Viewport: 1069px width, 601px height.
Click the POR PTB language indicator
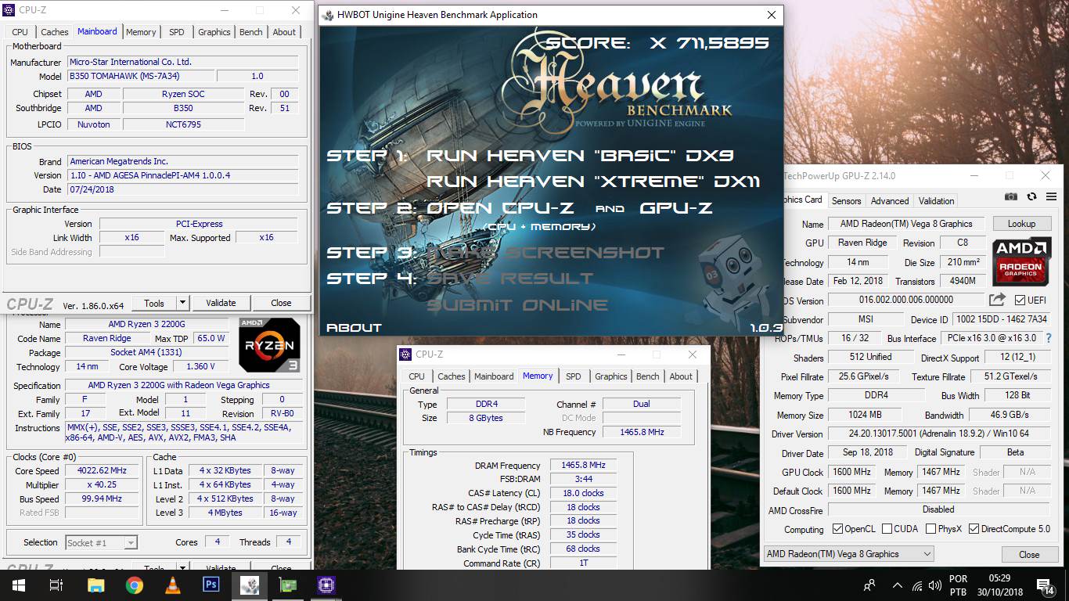coord(958,585)
